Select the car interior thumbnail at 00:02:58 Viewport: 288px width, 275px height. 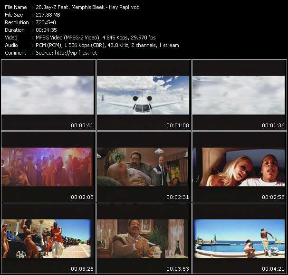point(240,167)
